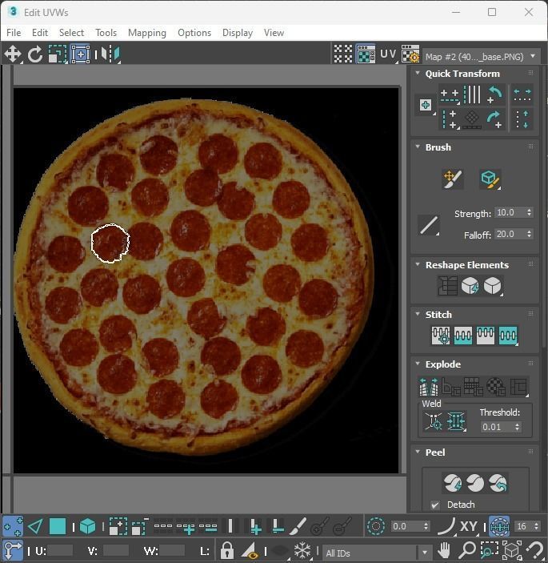The width and height of the screenshot is (548, 563).
Task: Click the Rotate -90 counterclockwise arrow icon
Action: (495, 95)
